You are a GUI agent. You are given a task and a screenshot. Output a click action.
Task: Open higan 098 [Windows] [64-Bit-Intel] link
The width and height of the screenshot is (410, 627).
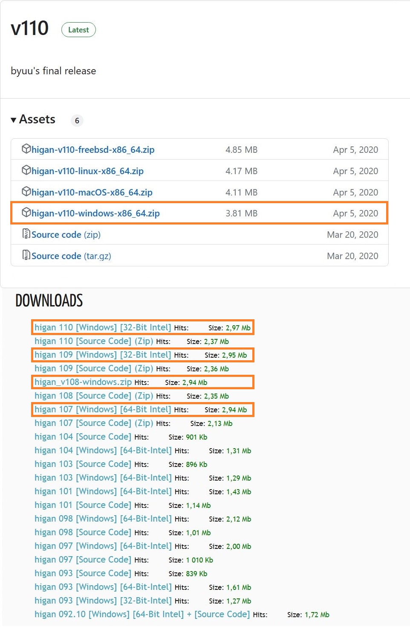(103, 519)
